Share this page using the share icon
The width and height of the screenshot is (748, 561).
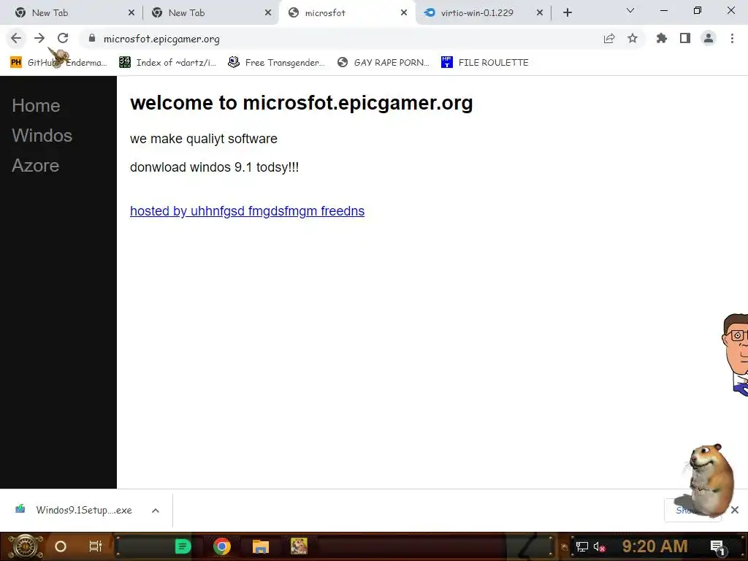point(609,38)
